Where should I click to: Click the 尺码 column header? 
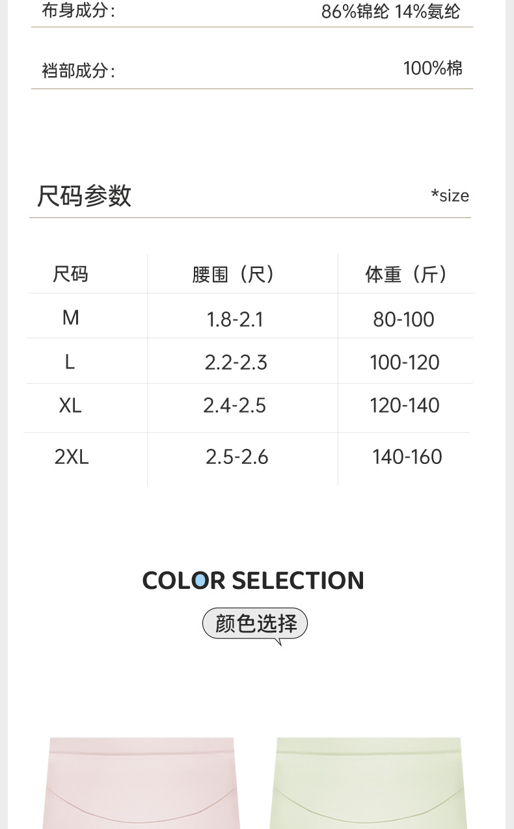pyautogui.click(x=70, y=275)
